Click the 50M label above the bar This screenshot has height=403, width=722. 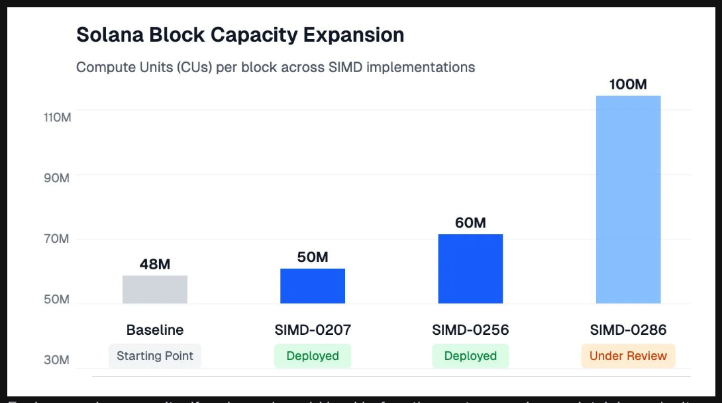313,257
